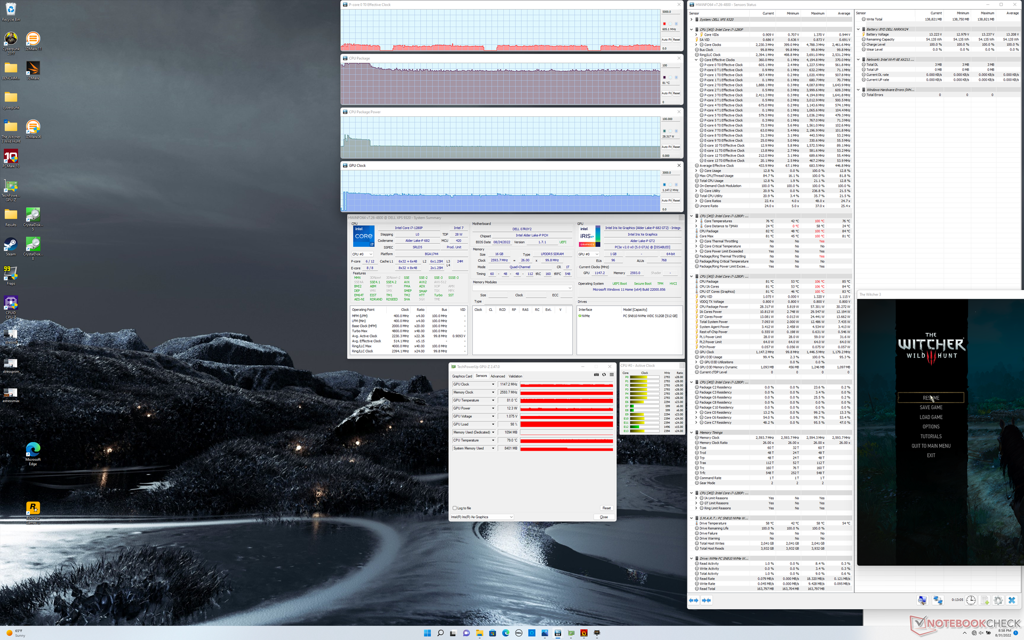Click HWiNFO log file add icon
Image resolution: width=1024 pixels, height=640 pixels.
[985, 601]
